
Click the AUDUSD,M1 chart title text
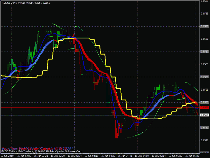tap(9, 3)
